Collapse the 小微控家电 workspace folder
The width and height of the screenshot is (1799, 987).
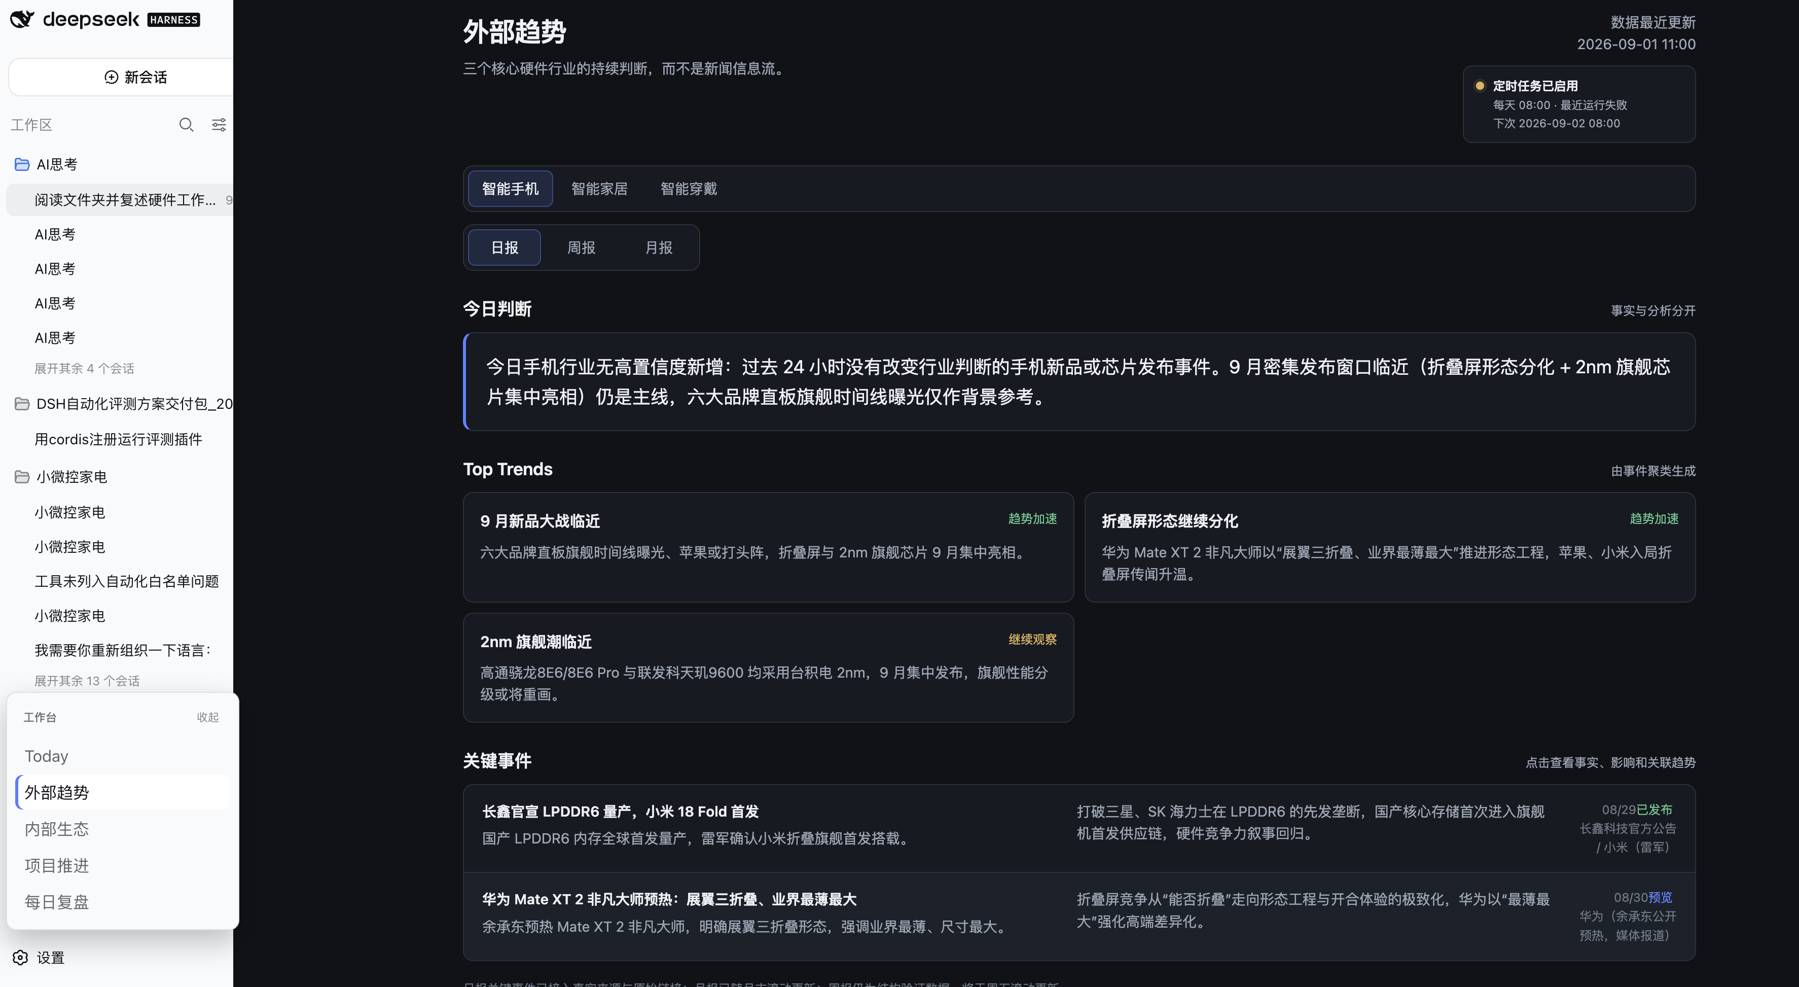[71, 477]
